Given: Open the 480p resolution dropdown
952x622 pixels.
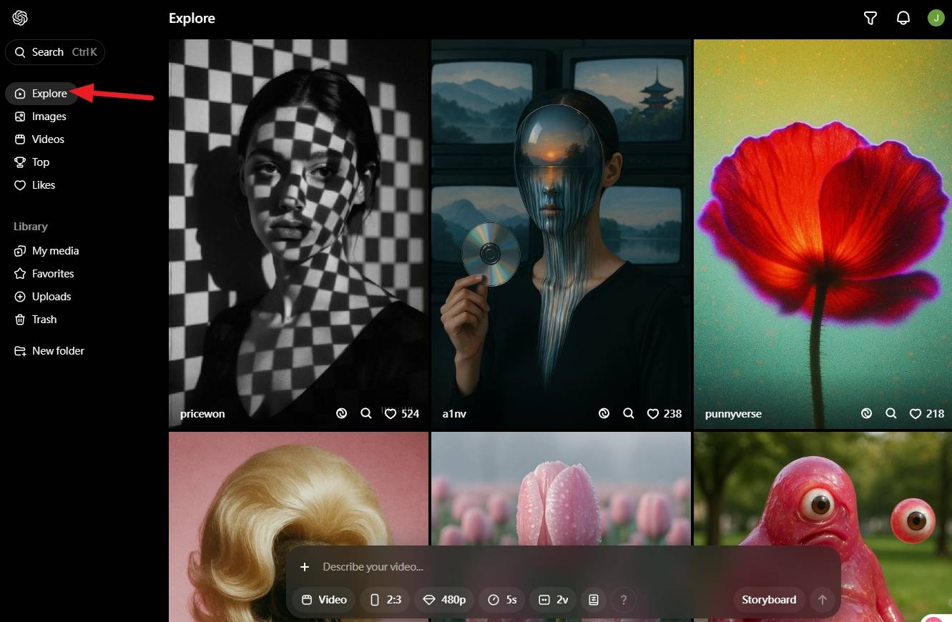Looking at the screenshot, I should point(444,600).
